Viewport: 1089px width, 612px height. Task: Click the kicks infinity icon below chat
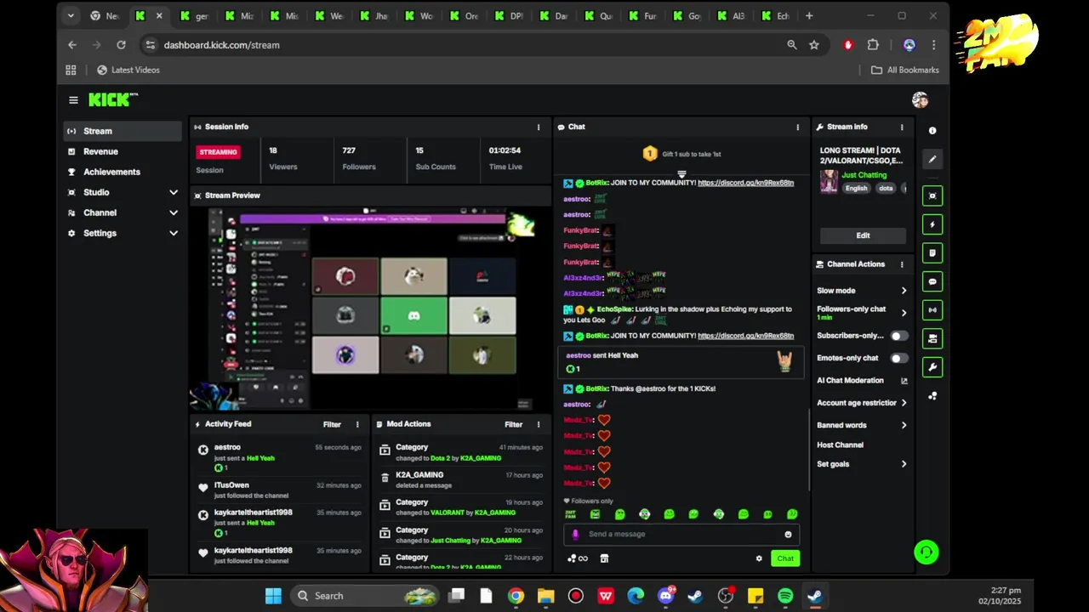pyautogui.click(x=578, y=558)
